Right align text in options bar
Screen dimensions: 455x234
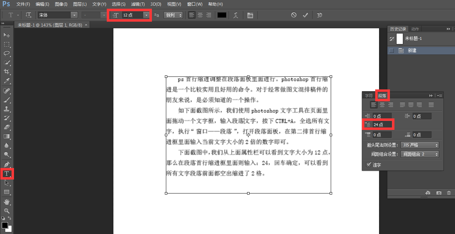(209, 15)
